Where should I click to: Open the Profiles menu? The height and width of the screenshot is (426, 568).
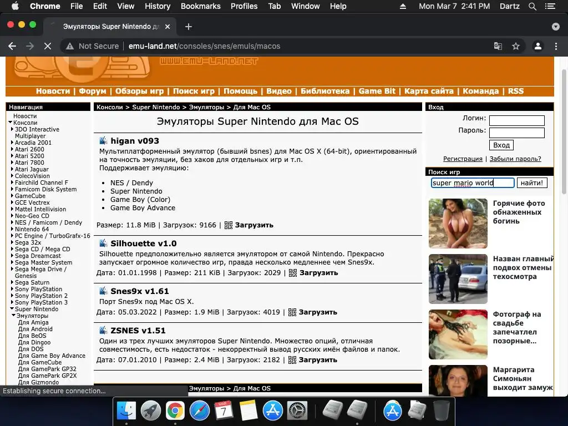click(x=244, y=6)
